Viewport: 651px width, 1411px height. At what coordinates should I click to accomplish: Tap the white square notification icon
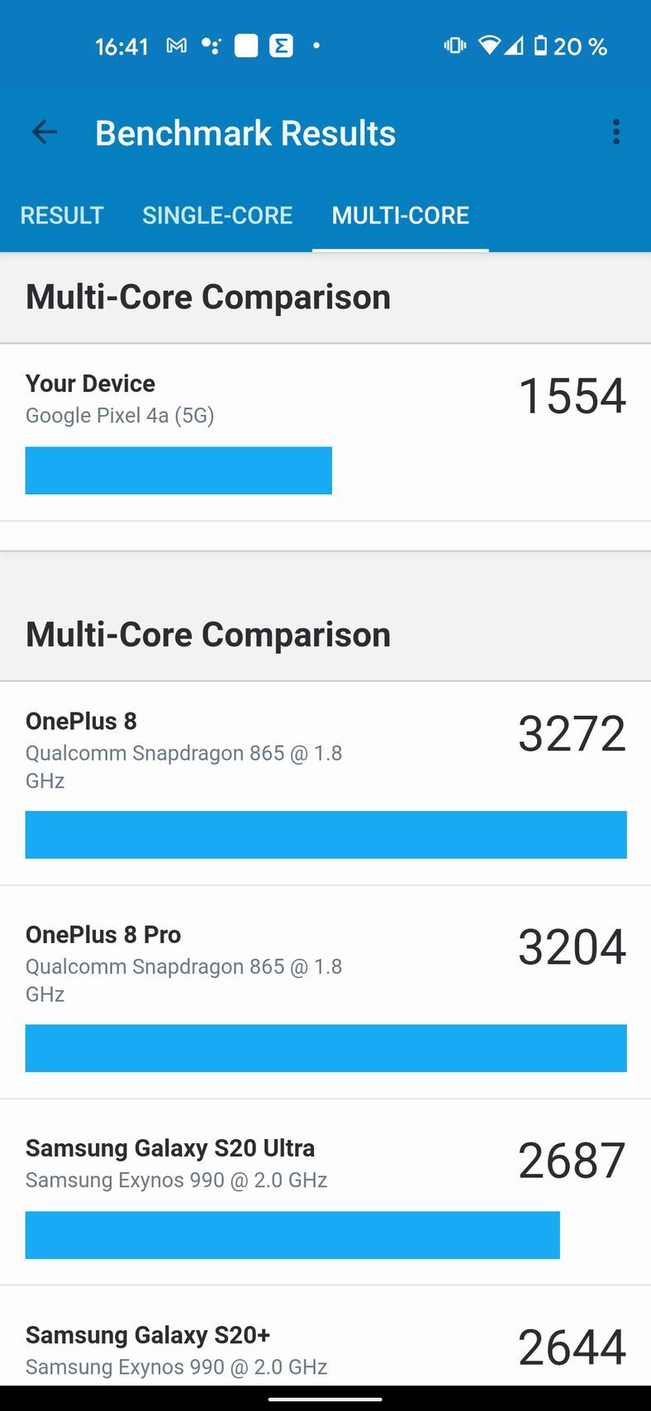tap(246, 45)
